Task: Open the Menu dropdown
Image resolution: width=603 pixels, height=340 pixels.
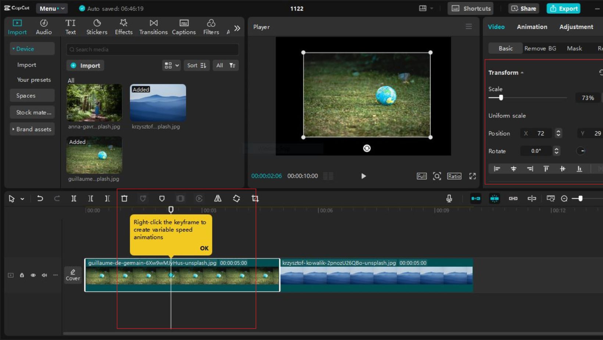Action: click(52, 8)
